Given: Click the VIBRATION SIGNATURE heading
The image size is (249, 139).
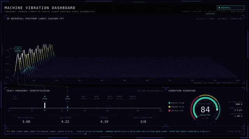Looking at the screenshot, I should pyautogui.click(x=182, y=91).
